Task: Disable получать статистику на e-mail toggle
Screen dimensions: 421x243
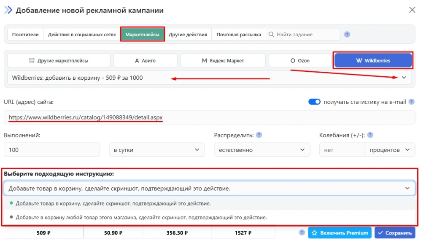Action: 314,102
